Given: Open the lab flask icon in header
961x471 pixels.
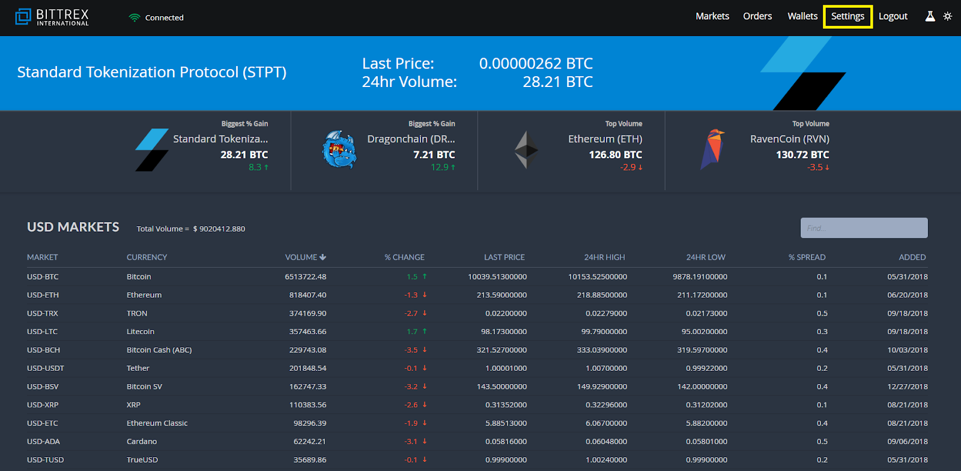Looking at the screenshot, I should click(930, 16).
